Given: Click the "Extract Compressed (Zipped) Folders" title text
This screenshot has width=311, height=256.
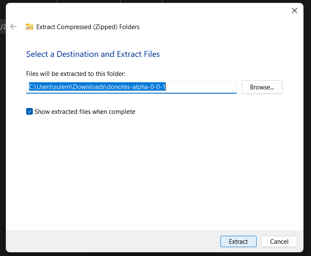Looking at the screenshot, I should click(88, 27).
